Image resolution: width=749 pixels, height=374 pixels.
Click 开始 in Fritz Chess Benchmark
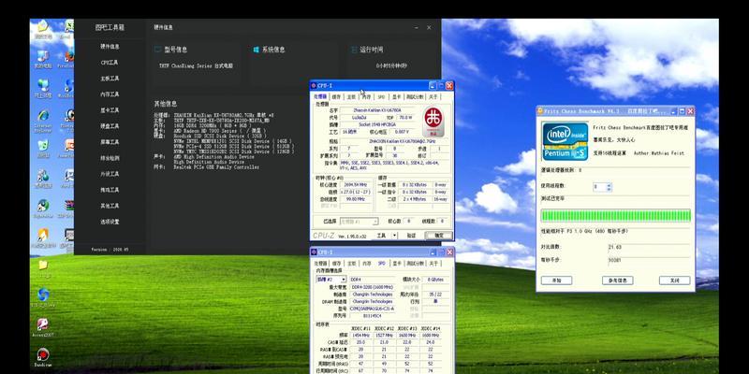556,280
